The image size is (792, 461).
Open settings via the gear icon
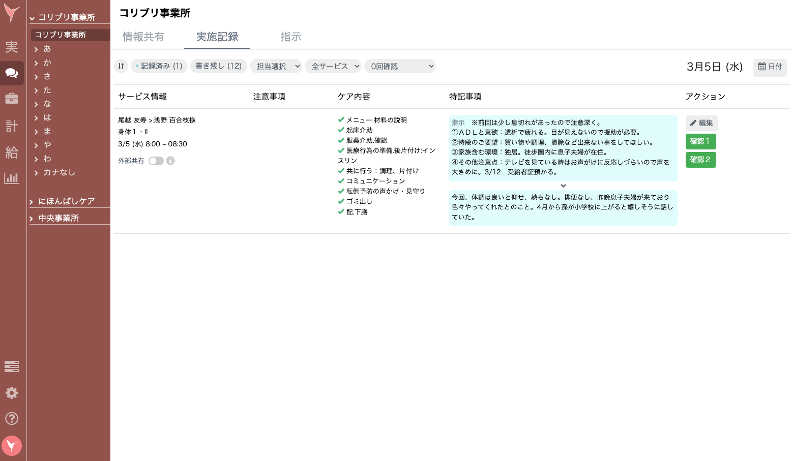click(x=12, y=392)
